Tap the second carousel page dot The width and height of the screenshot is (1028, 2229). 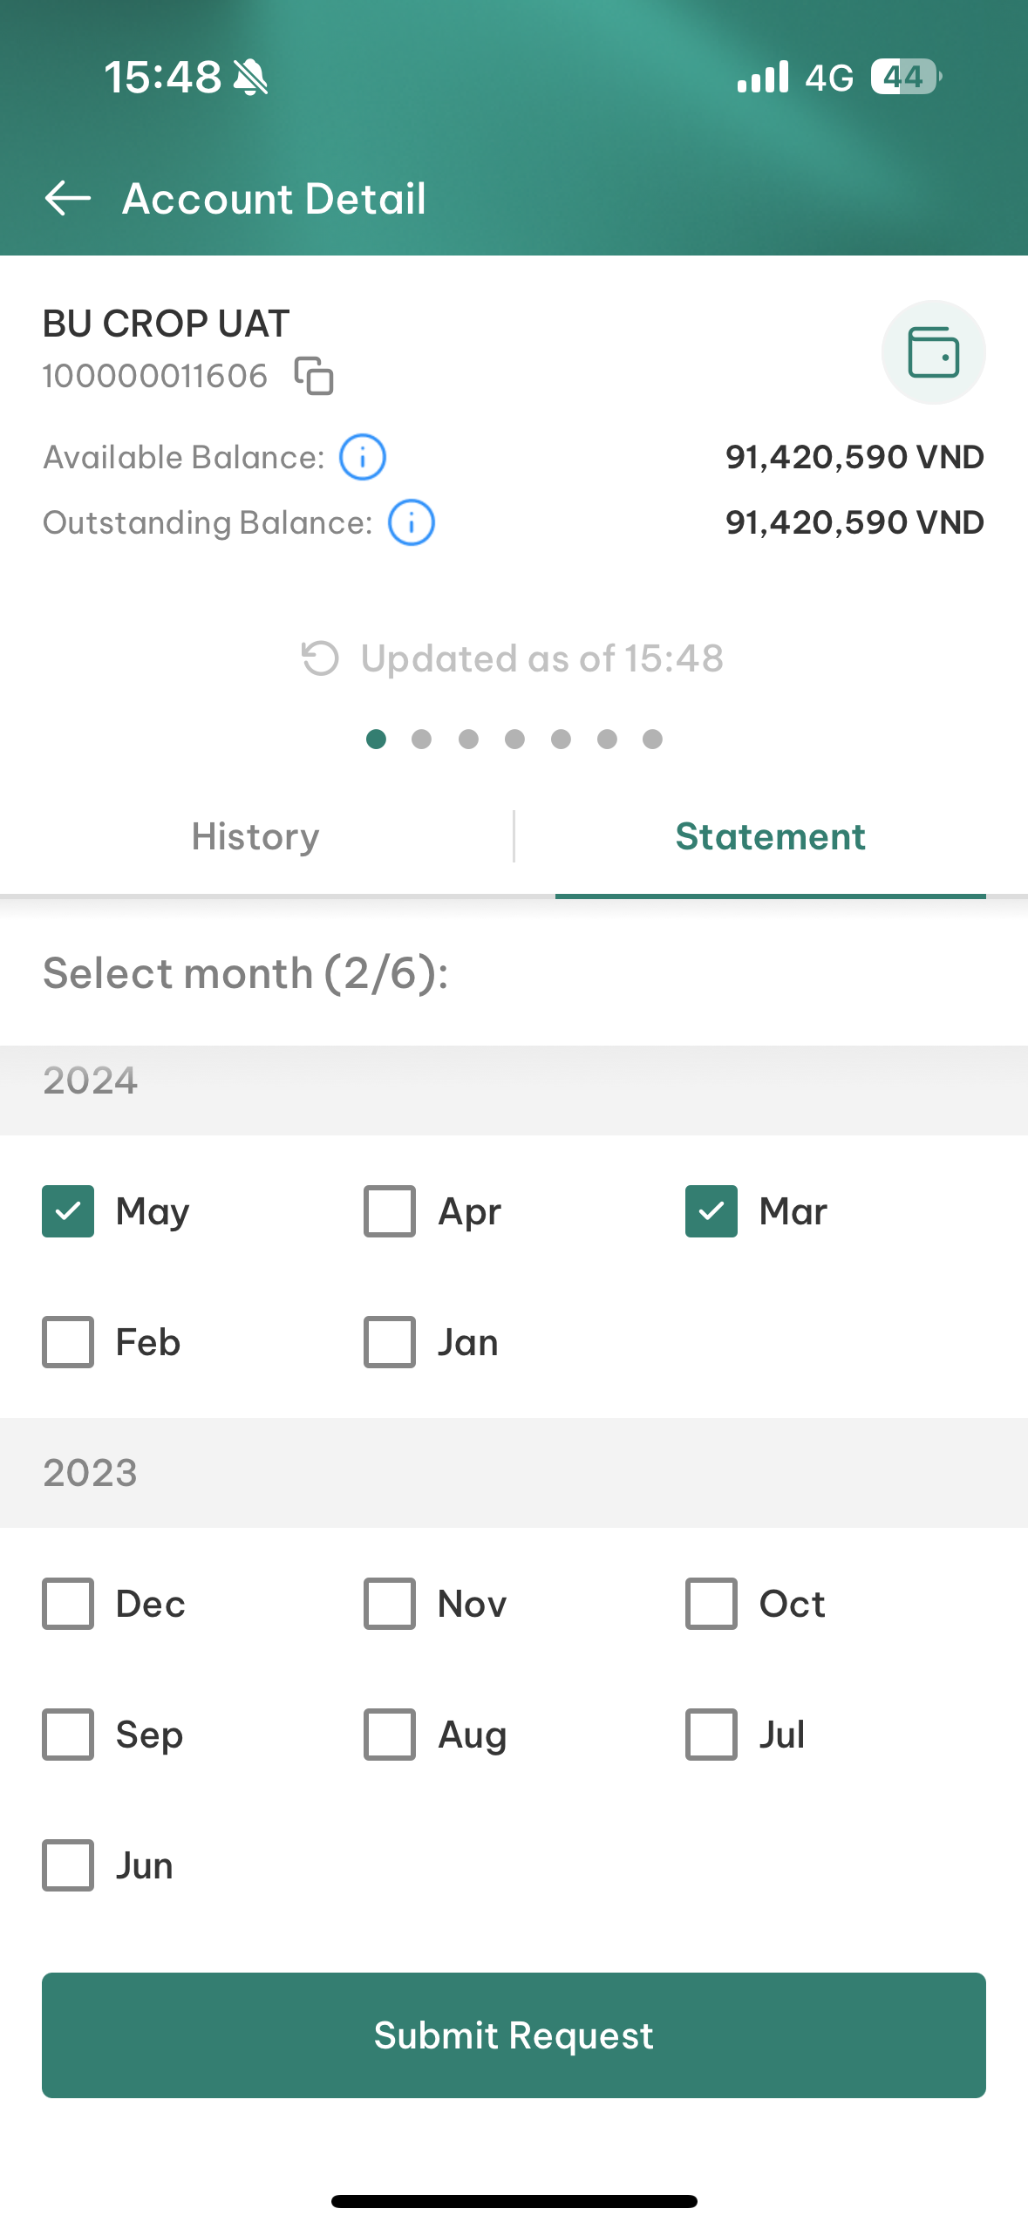[422, 740]
